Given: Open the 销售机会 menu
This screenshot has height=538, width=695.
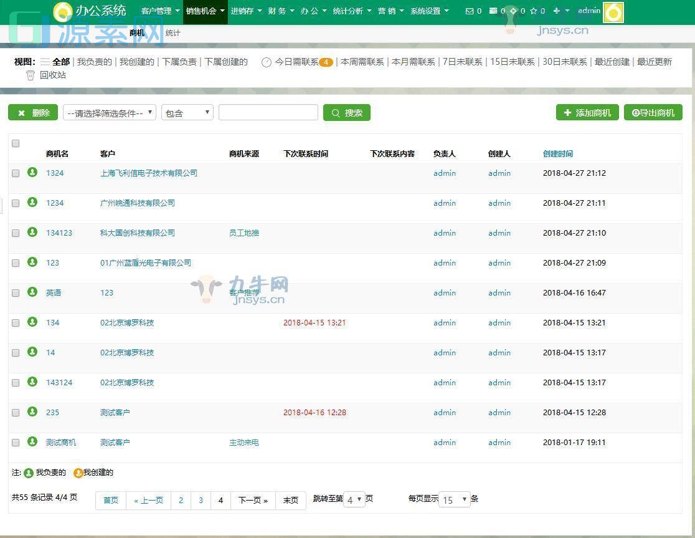Looking at the screenshot, I should 201,11.
